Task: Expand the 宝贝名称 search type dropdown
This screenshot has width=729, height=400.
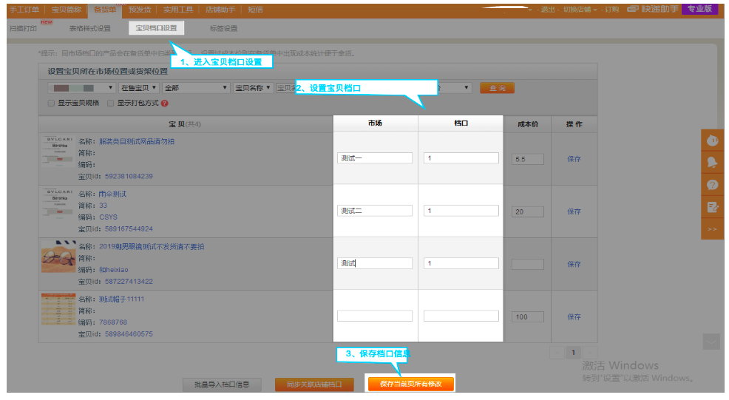Action: point(253,88)
